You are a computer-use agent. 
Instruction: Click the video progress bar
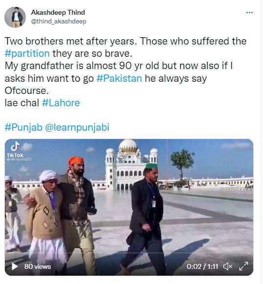[x=129, y=253]
